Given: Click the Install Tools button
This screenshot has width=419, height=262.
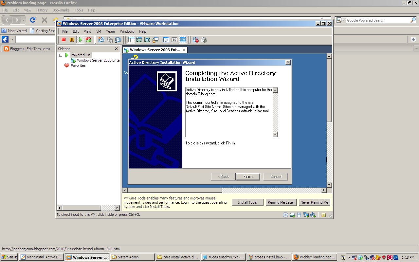Looking at the screenshot, I should (x=247, y=202).
